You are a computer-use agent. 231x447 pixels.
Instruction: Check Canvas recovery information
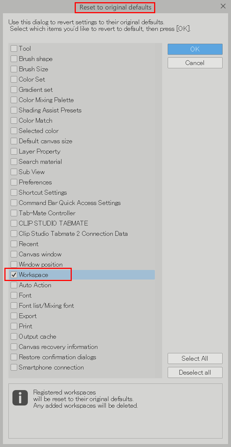pos(14,347)
